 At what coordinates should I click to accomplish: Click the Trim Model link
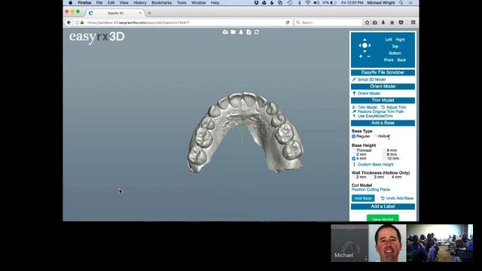pos(365,107)
